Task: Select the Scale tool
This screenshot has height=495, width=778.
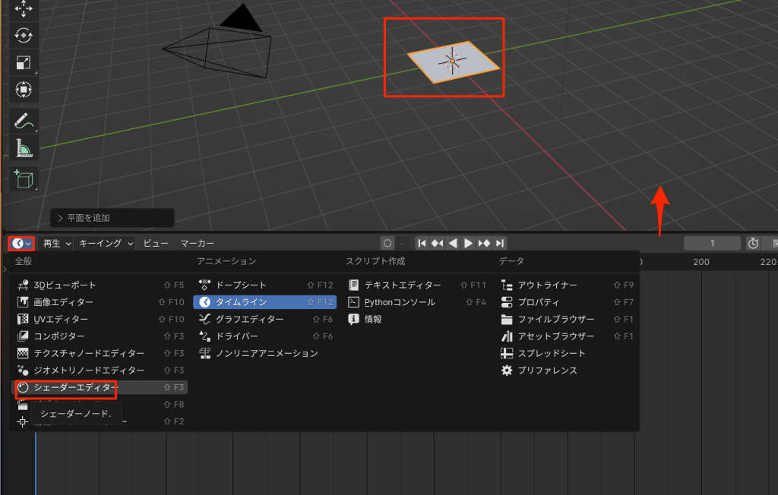Action: coord(24,63)
